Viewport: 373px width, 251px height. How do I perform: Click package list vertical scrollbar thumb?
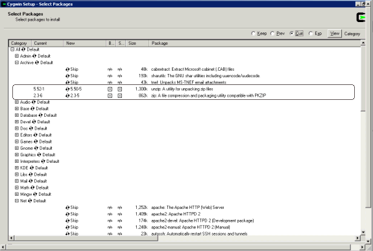coord(363,78)
